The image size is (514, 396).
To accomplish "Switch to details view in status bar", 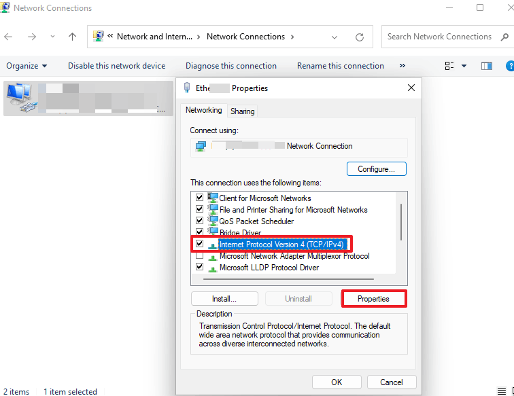I will (x=502, y=391).
